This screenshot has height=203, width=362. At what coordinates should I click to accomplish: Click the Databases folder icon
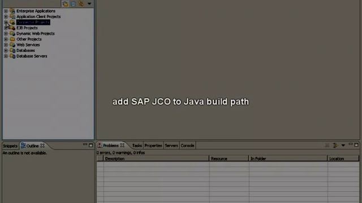[12, 50]
